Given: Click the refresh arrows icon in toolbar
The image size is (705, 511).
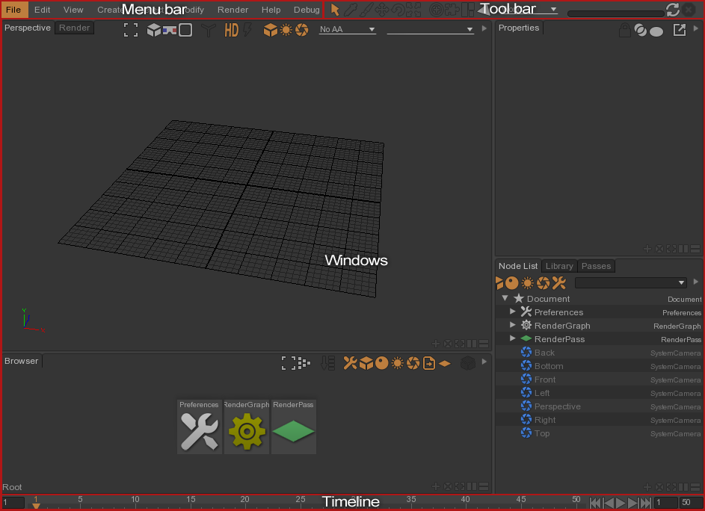Looking at the screenshot, I should click(672, 10).
